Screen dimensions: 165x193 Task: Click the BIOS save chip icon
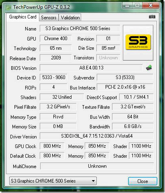coord(149,67)
